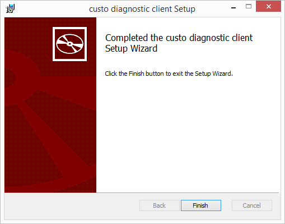Click the center hub of the disc icon

point(69,44)
